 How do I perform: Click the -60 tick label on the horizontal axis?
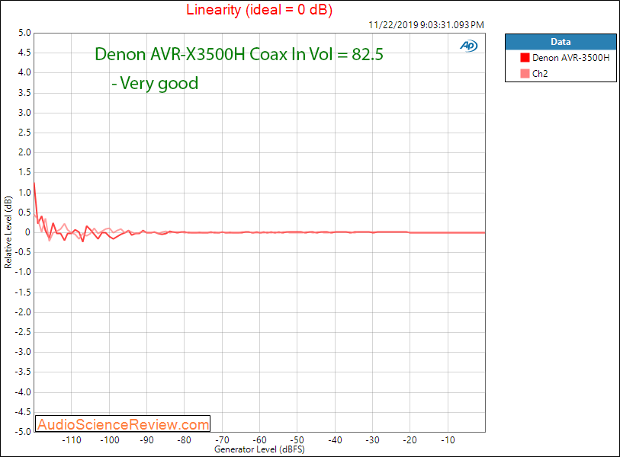(x=259, y=440)
